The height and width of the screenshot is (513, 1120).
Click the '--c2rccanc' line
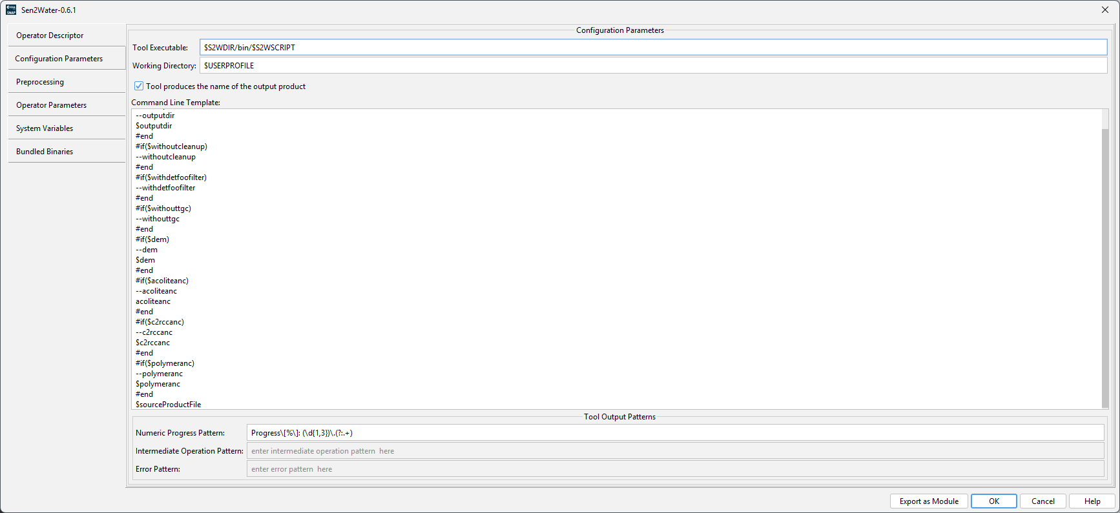pos(154,332)
